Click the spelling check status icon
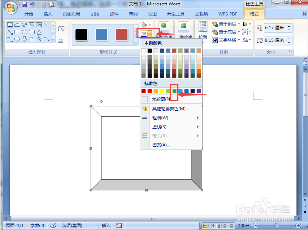Viewport: 308px width, 230px height. pyautogui.click(x=53, y=225)
